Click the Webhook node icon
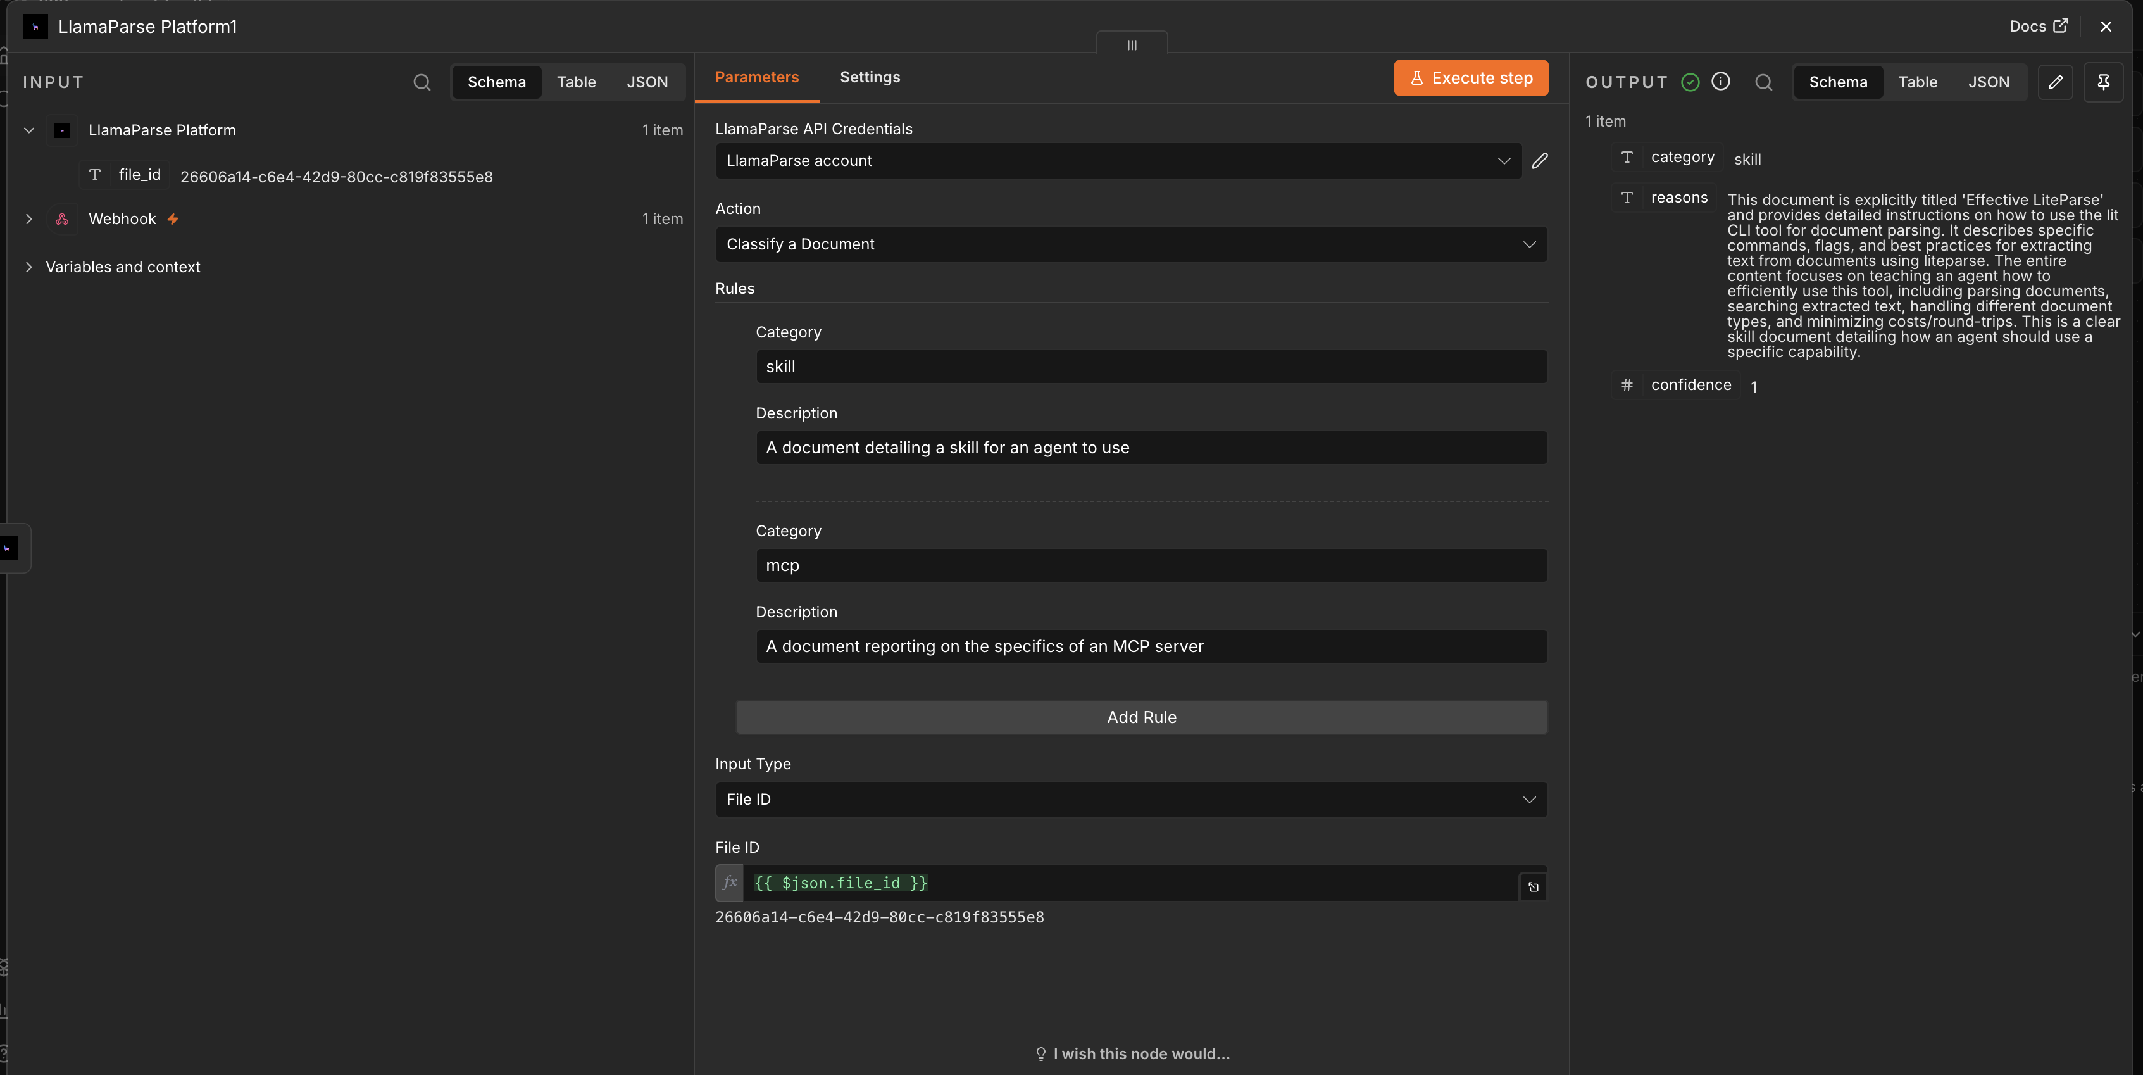2143x1075 pixels. click(x=63, y=219)
